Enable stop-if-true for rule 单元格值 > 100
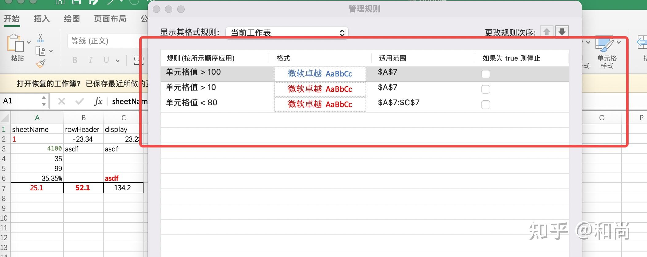Screen dimensions: 647x257 [486, 74]
